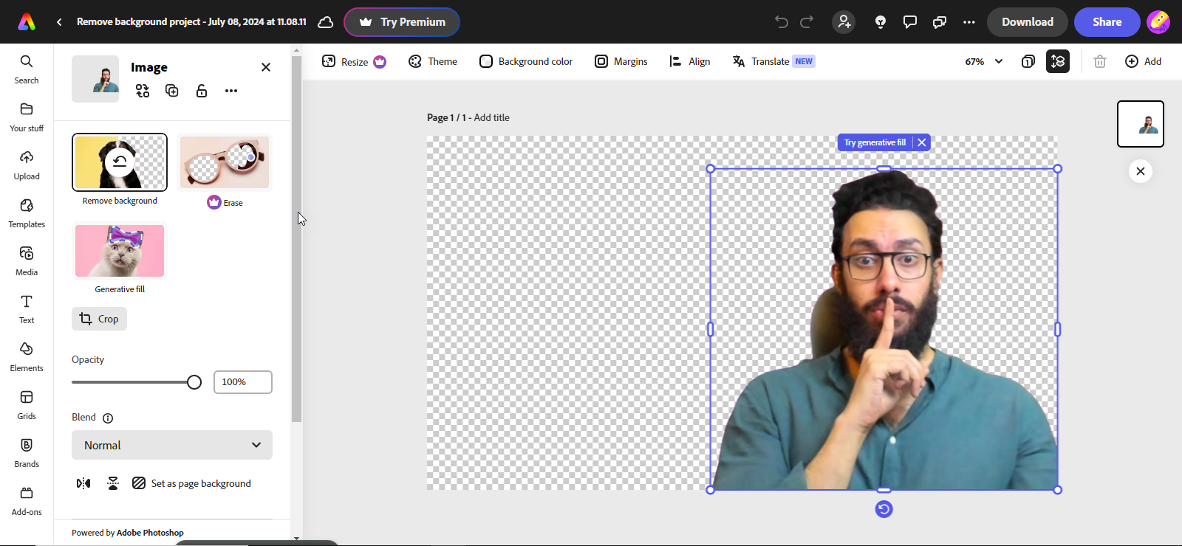Click the opacity 100% input field
This screenshot has height=546, width=1182.
pyautogui.click(x=243, y=382)
